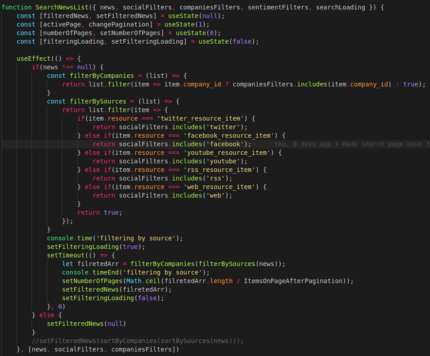Click the 'facebook_resource_item' string

point(228,135)
